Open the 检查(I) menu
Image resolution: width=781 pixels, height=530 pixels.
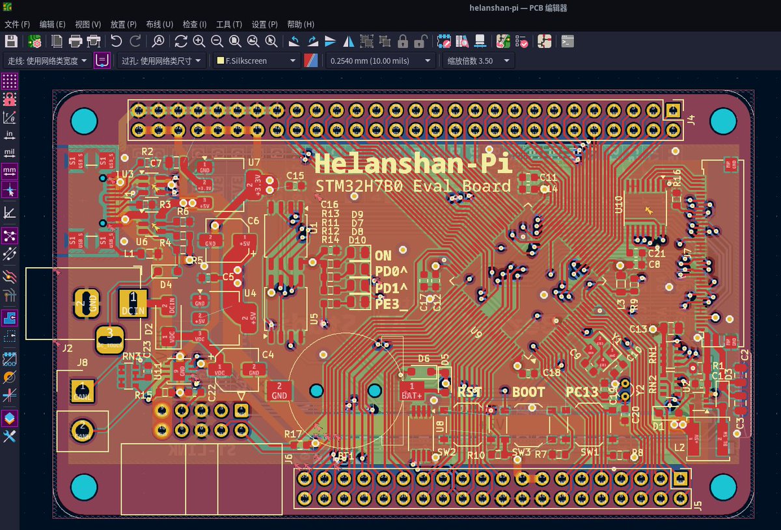(195, 24)
